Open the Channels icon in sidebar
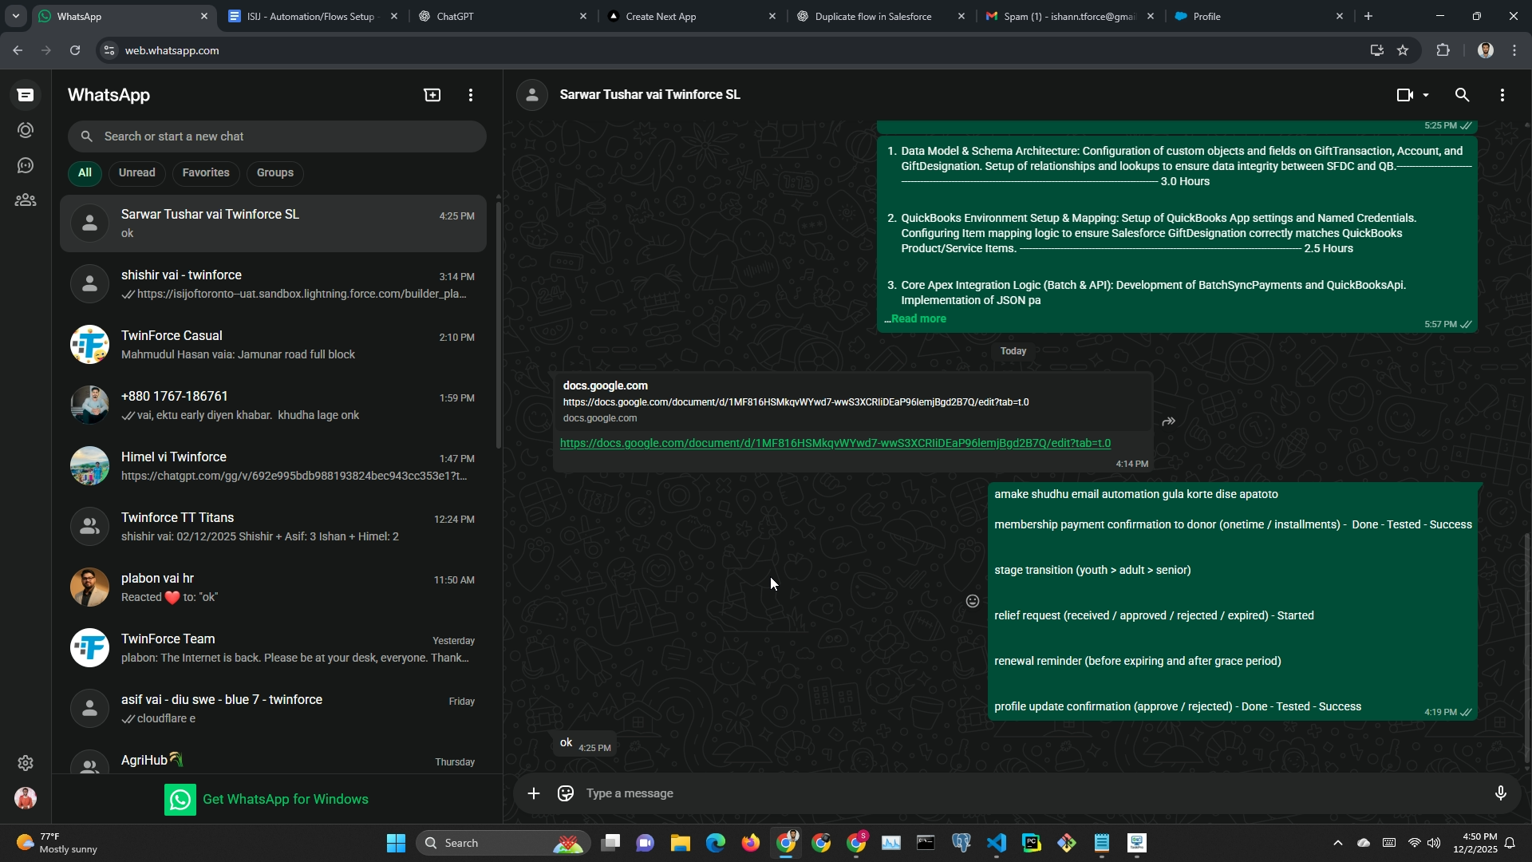Screen dimensions: 1532x862 [x=26, y=165]
